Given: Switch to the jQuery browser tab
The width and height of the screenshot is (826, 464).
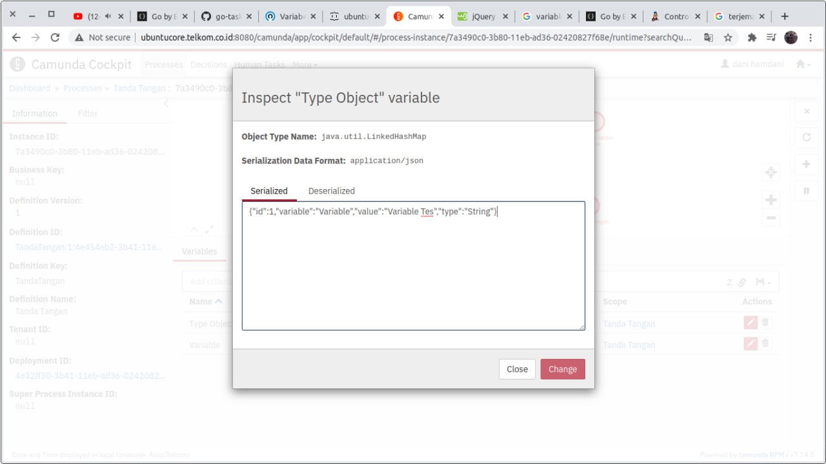Looking at the screenshot, I should click(x=483, y=16).
